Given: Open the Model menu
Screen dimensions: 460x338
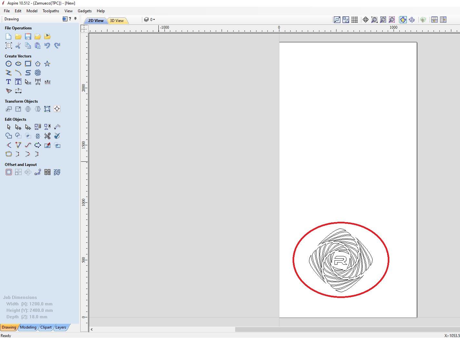Looking at the screenshot, I should 32,11.
